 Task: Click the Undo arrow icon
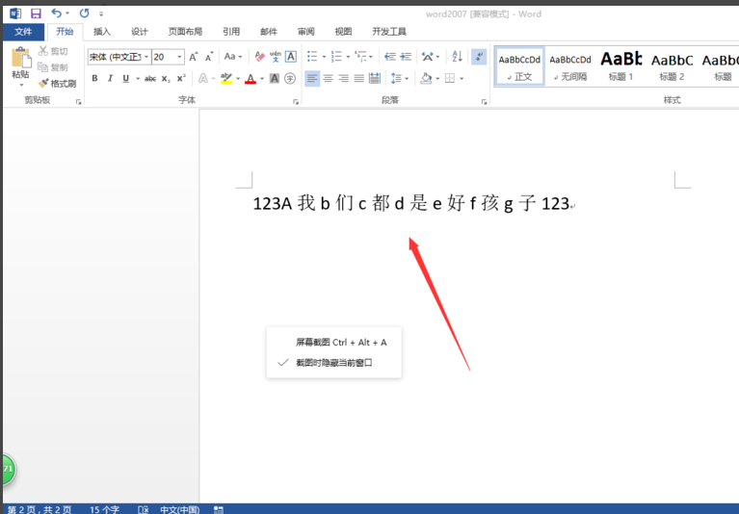click(x=57, y=13)
